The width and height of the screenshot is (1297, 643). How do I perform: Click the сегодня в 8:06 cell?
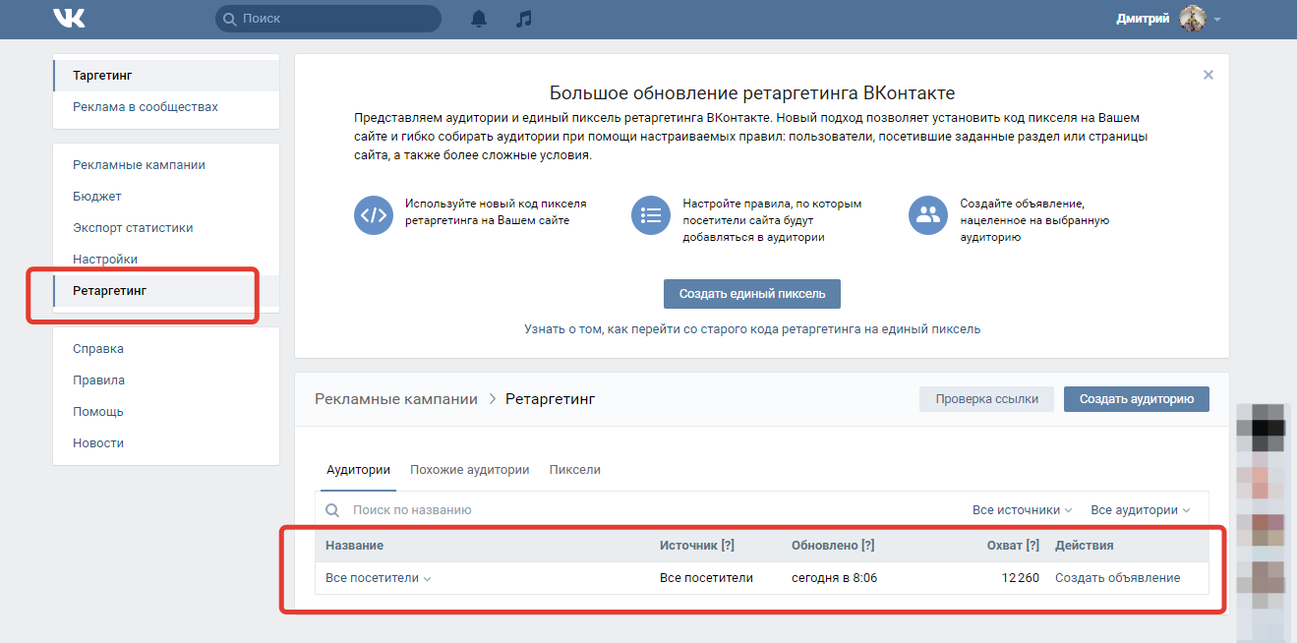(x=834, y=578)
